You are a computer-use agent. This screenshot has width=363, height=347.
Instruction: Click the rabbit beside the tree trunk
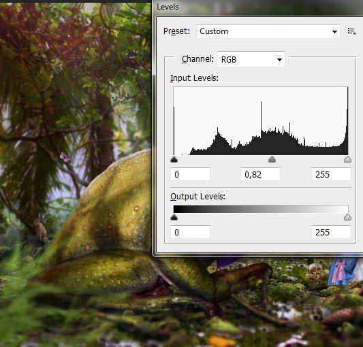40,227
